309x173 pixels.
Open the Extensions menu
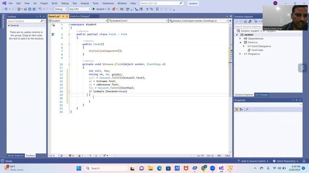tap(108, 3)
